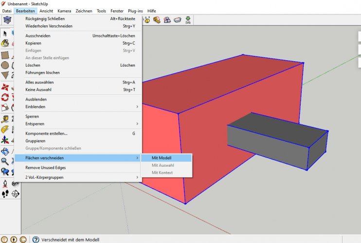Select Gruppieren menu entry
The width and height of the screenshot is (361, 243).
coord(78,140)
